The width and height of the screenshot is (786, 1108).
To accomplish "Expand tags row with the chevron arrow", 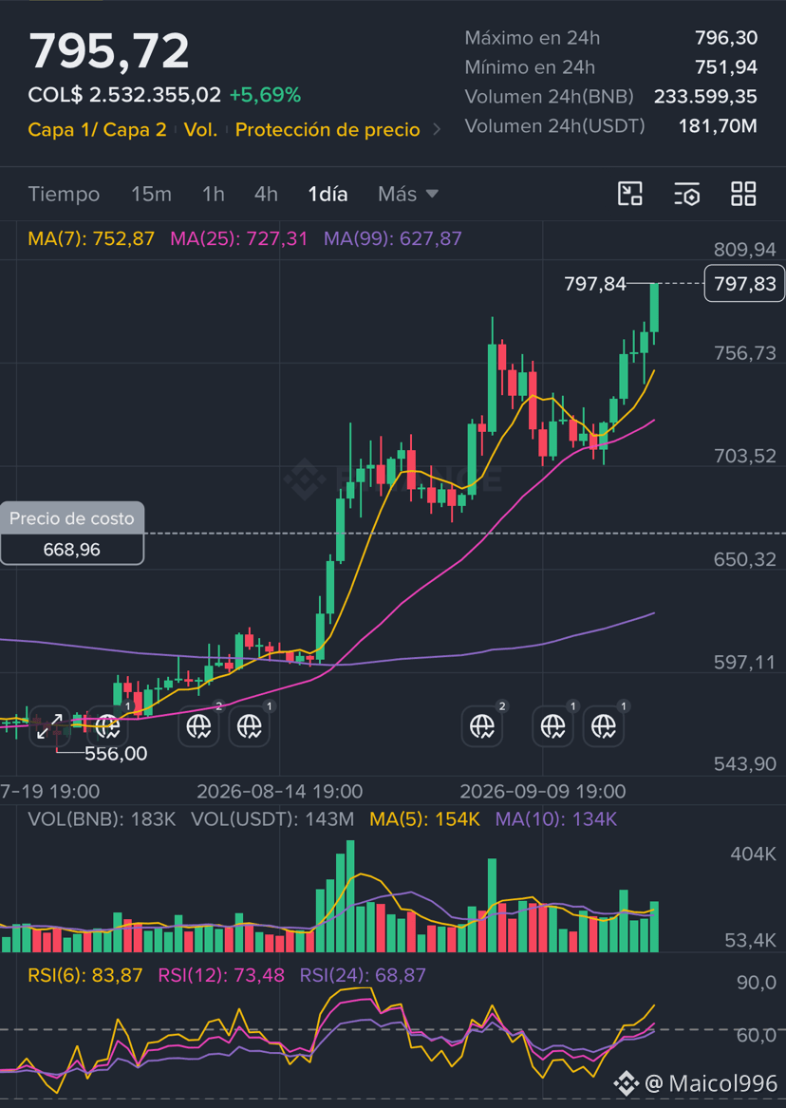I will pyautogui.click(x=437, y=130).
